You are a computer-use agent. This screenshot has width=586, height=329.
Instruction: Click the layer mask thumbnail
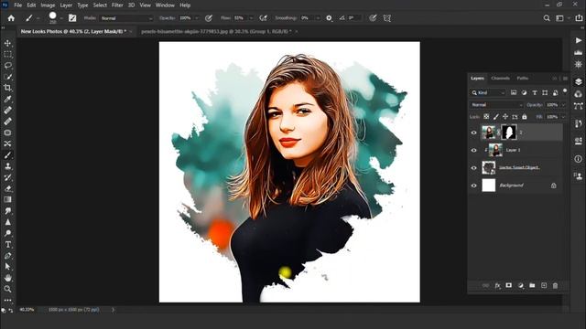pyautogui.click(x=509, y=133)
